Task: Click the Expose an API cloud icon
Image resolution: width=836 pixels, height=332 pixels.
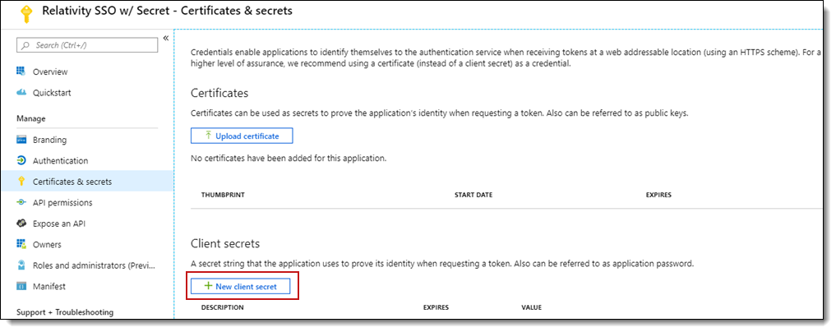Action: click(x=21, y=224)
